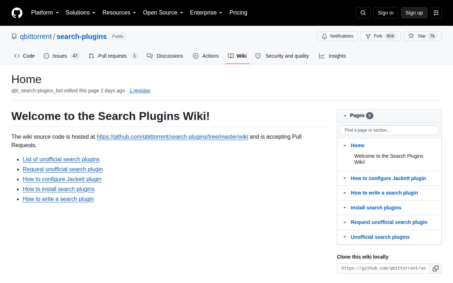This screenshot has width=453, height=283.
Task: Star the search-plugins repository
Action: (x=423, y=36)
